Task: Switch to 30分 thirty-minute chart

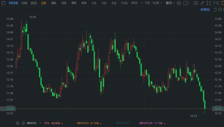Action: pyautogui.click(x=134, y=3)
